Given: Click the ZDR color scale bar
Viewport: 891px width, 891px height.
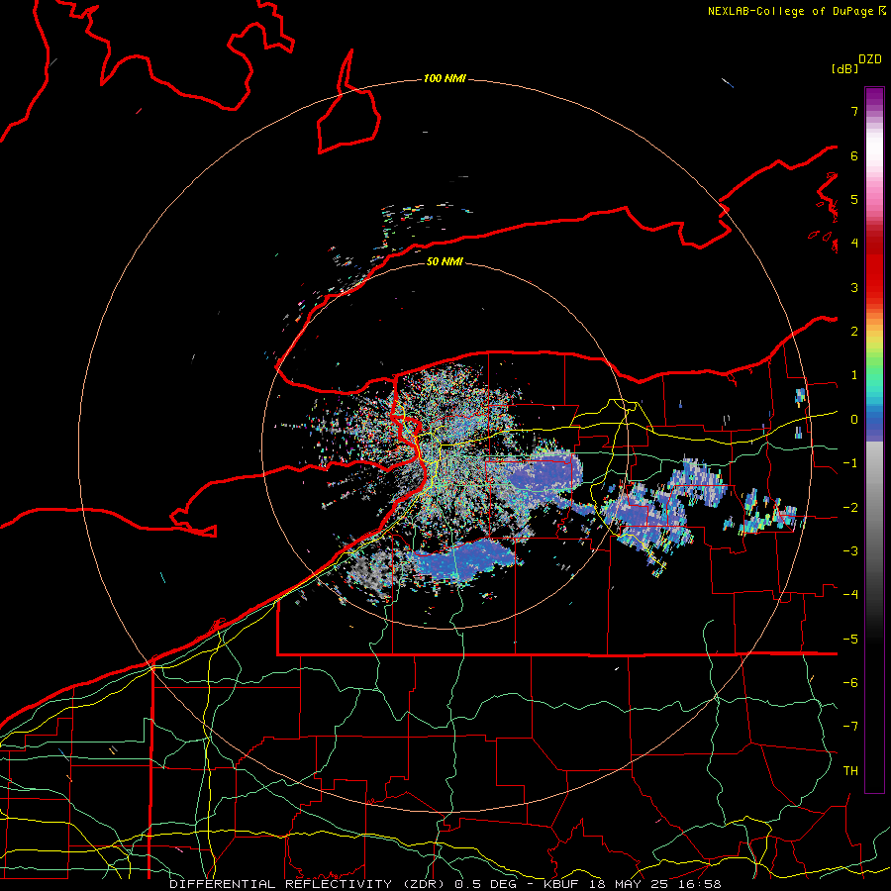Looking at the screenshot, I should click(874, 440).
